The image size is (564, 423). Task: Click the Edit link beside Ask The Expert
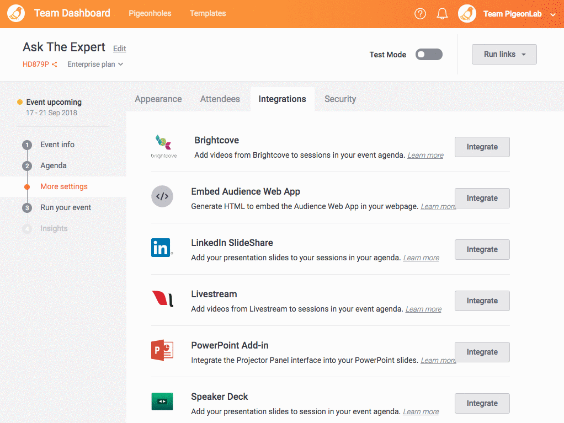point(119,49)
